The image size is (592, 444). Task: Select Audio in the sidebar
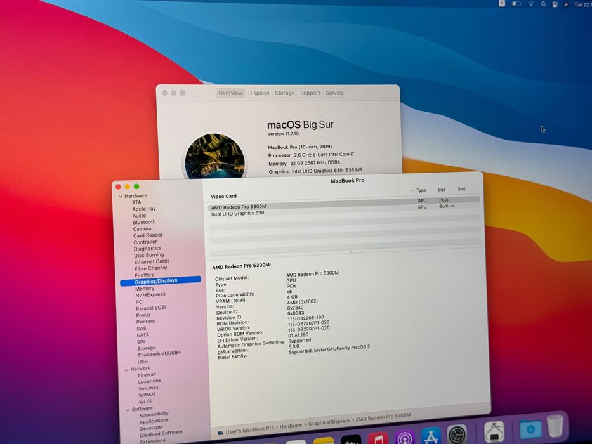tap(140, 216)
